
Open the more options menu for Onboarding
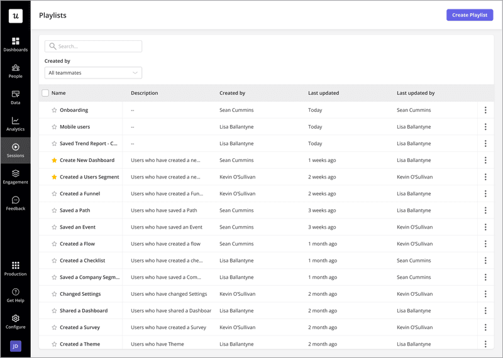[485, 110]
